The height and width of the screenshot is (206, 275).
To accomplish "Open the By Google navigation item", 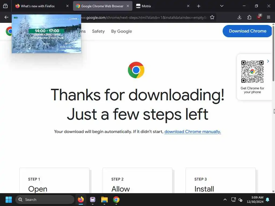I will pos(122,31).
